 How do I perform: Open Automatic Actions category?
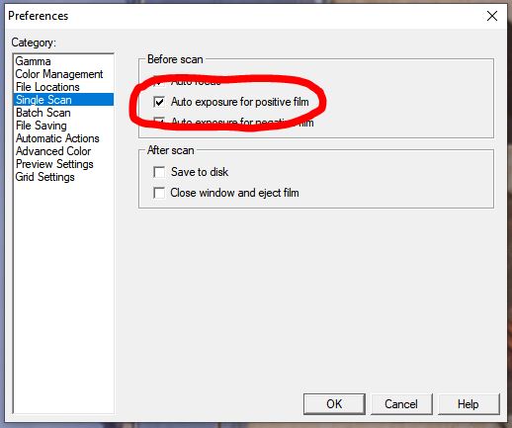click(57, 138)
